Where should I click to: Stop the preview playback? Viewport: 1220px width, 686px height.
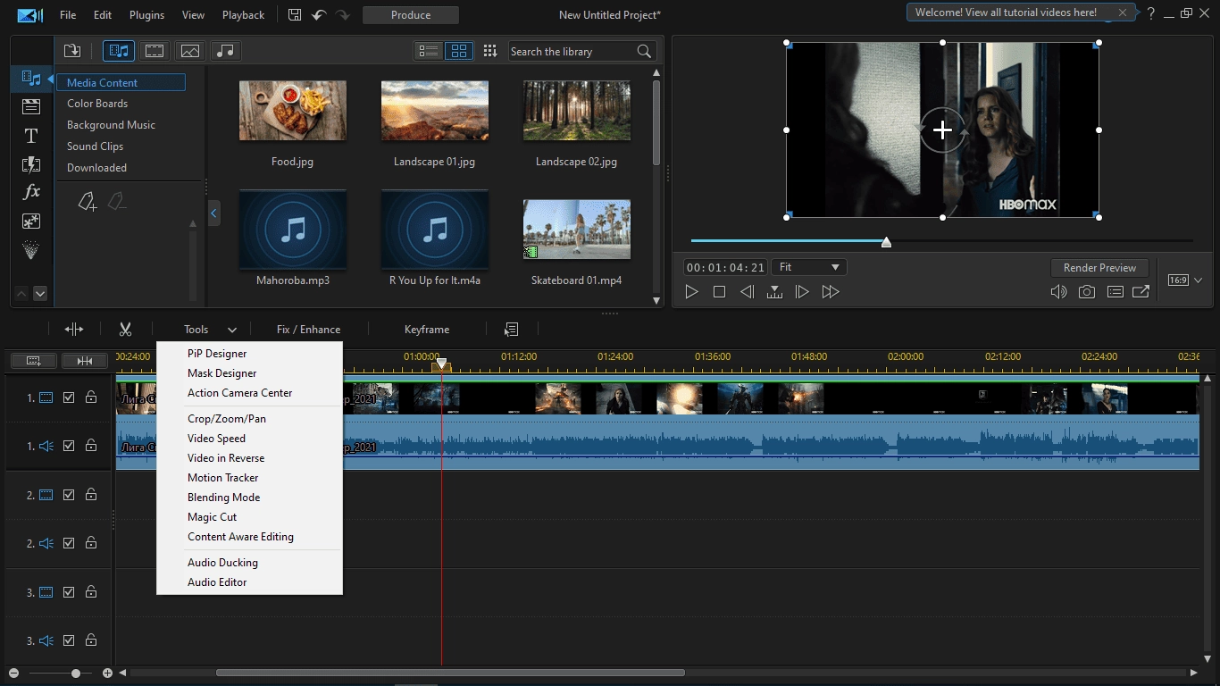(719, 292)
